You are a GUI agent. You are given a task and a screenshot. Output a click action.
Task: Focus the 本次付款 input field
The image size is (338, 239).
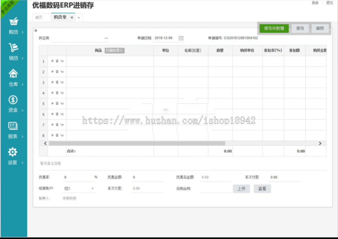pos(285,177)
